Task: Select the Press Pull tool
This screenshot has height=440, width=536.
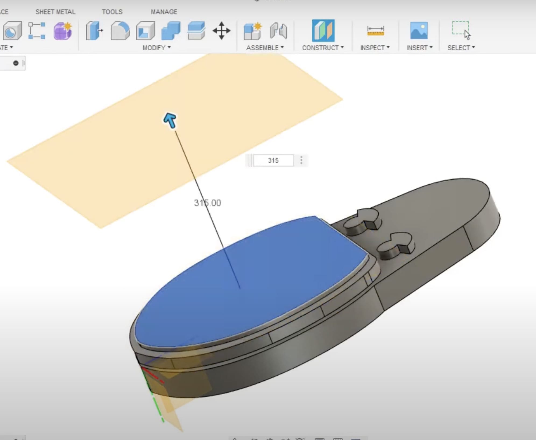Action: (x=94, y=31)
